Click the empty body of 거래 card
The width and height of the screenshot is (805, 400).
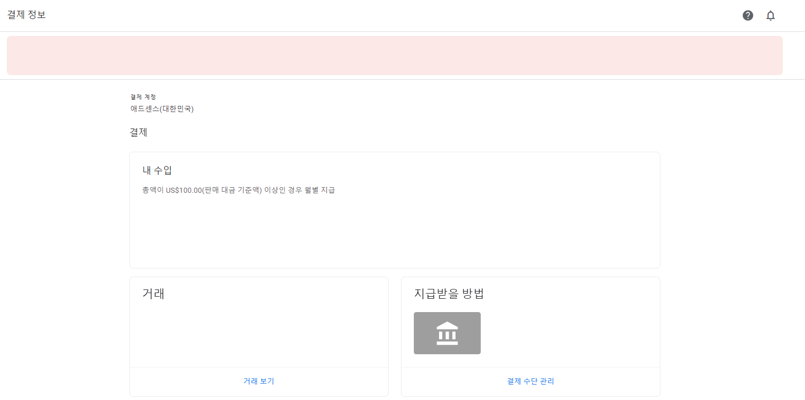click(x=259, y=334)
